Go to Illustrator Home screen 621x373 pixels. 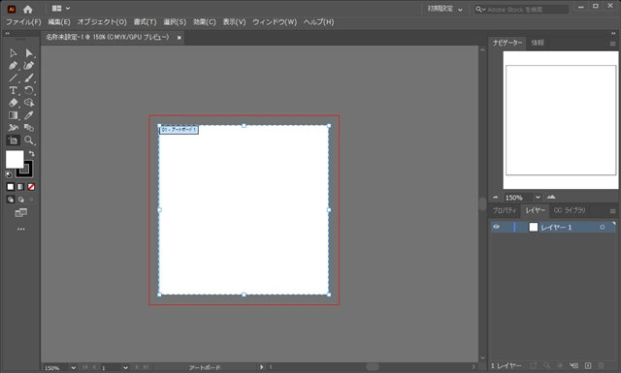(x=28, y=9)
